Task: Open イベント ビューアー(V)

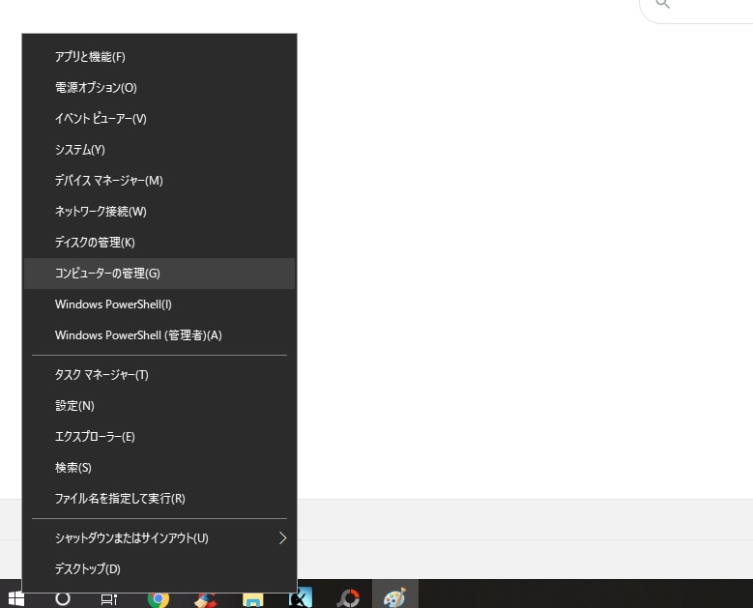Action: coord(159,119)
